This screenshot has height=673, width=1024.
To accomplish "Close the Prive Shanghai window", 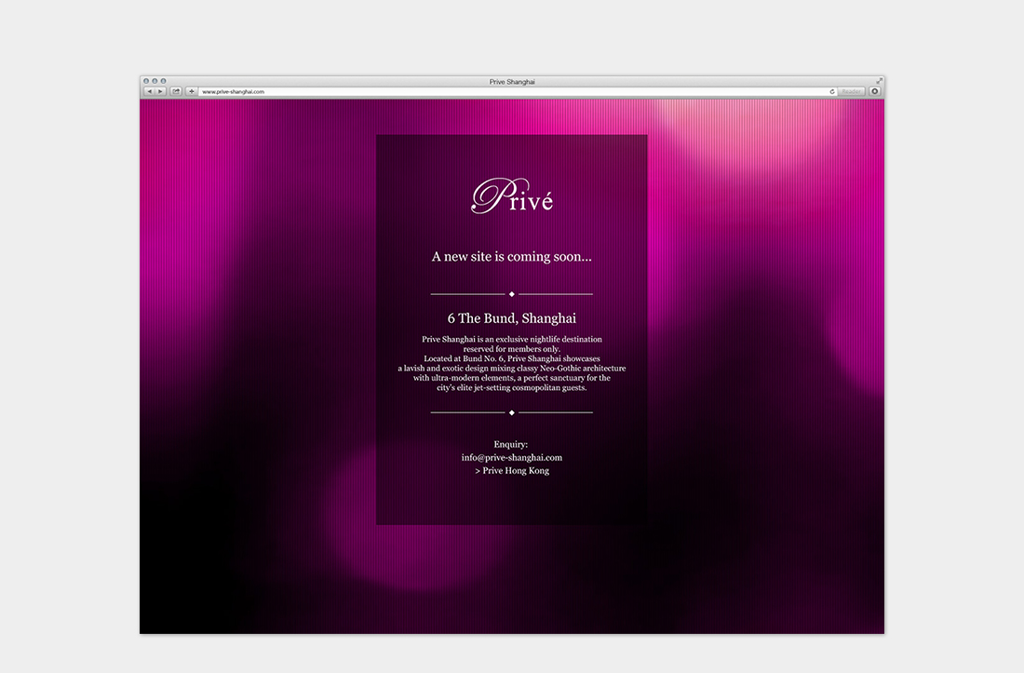I will click(145, 81).
